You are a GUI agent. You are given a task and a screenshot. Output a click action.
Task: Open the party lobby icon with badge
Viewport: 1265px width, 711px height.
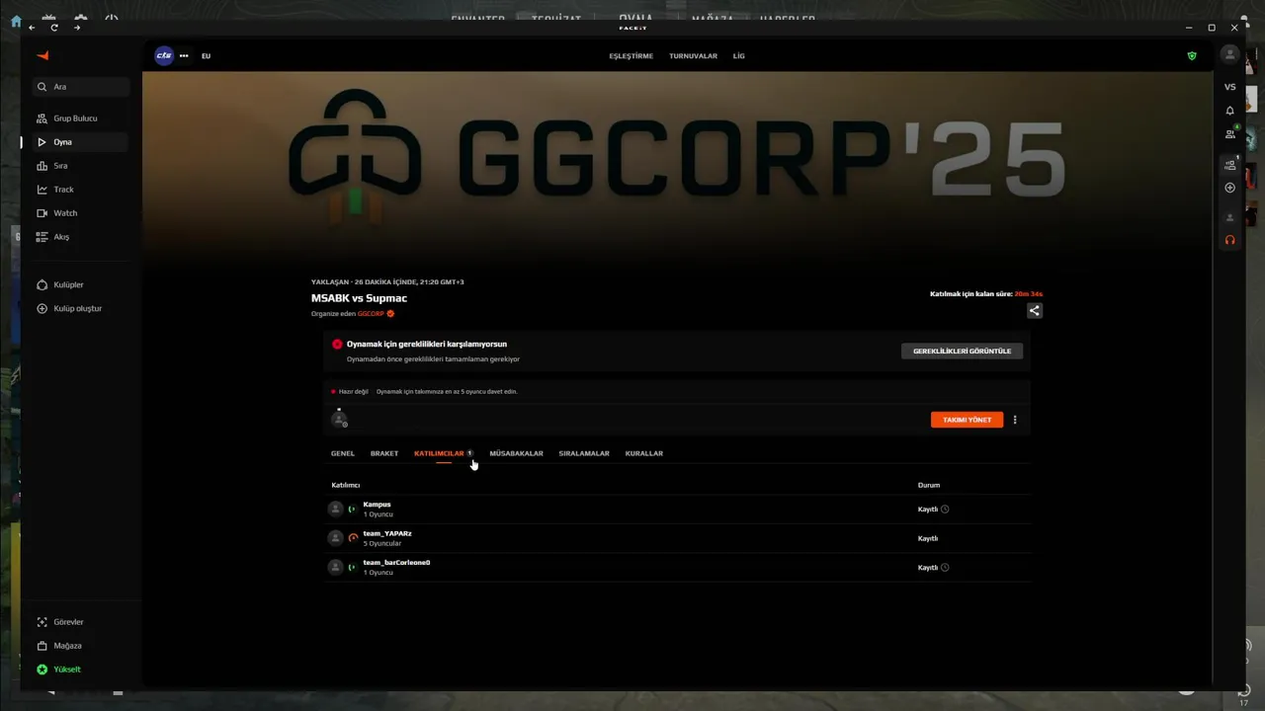[x=1229, y=165]
